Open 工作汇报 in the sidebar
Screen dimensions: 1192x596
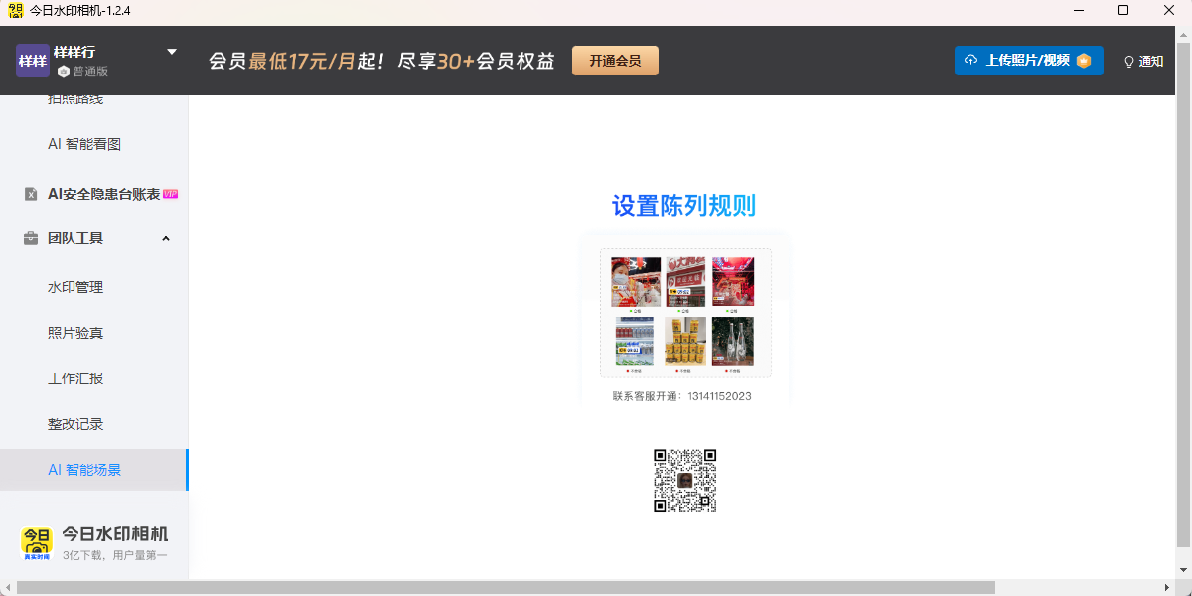point(75,378)
